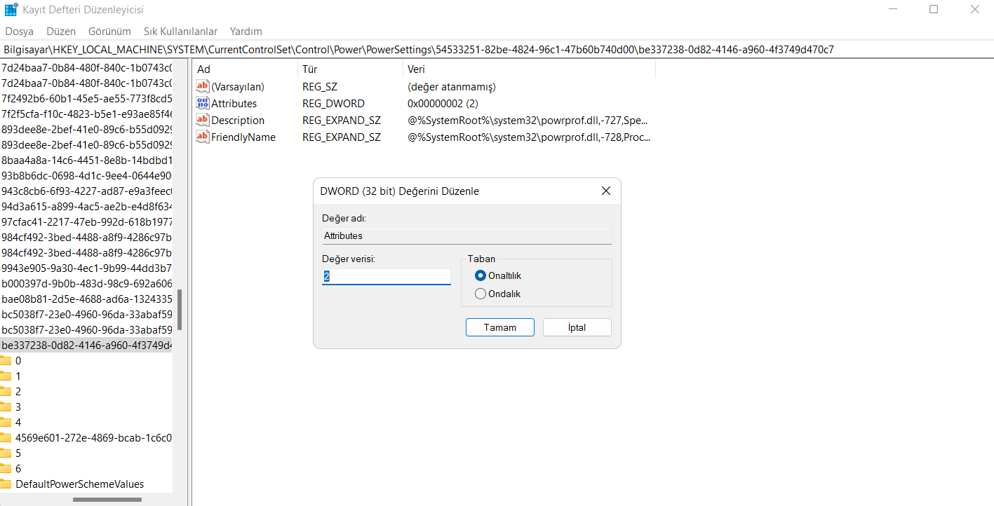Open the Yardım menu

246,32
